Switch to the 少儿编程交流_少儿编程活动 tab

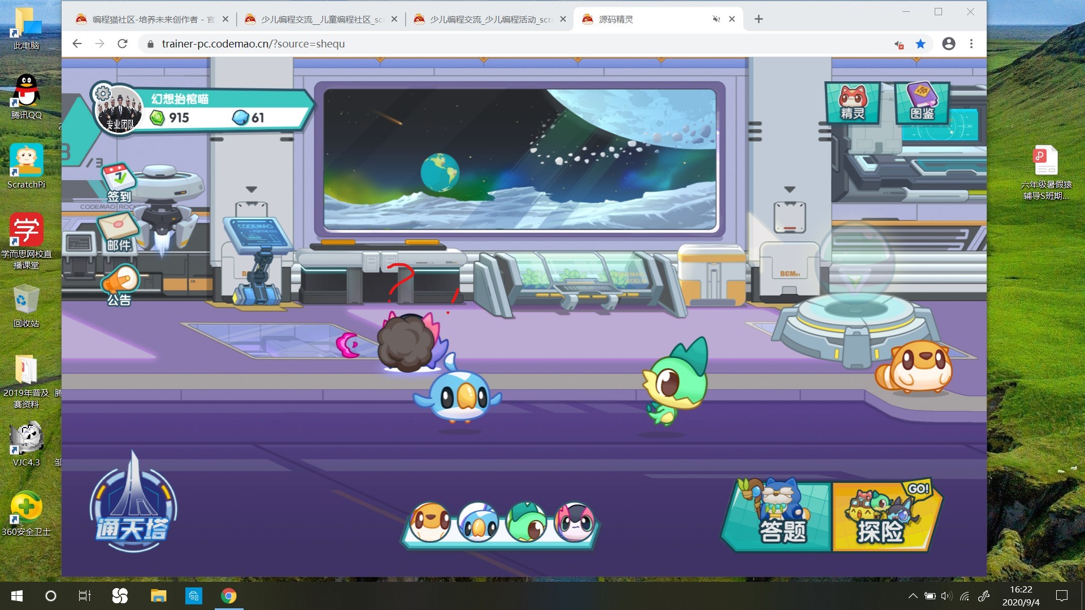pos(490,19)
